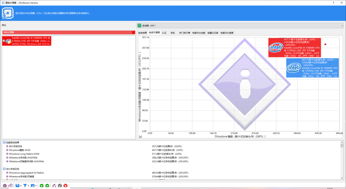This screenshot has width=346, height=189.
Task: Click the results panel vertical scrollbar
Action: 342,160
